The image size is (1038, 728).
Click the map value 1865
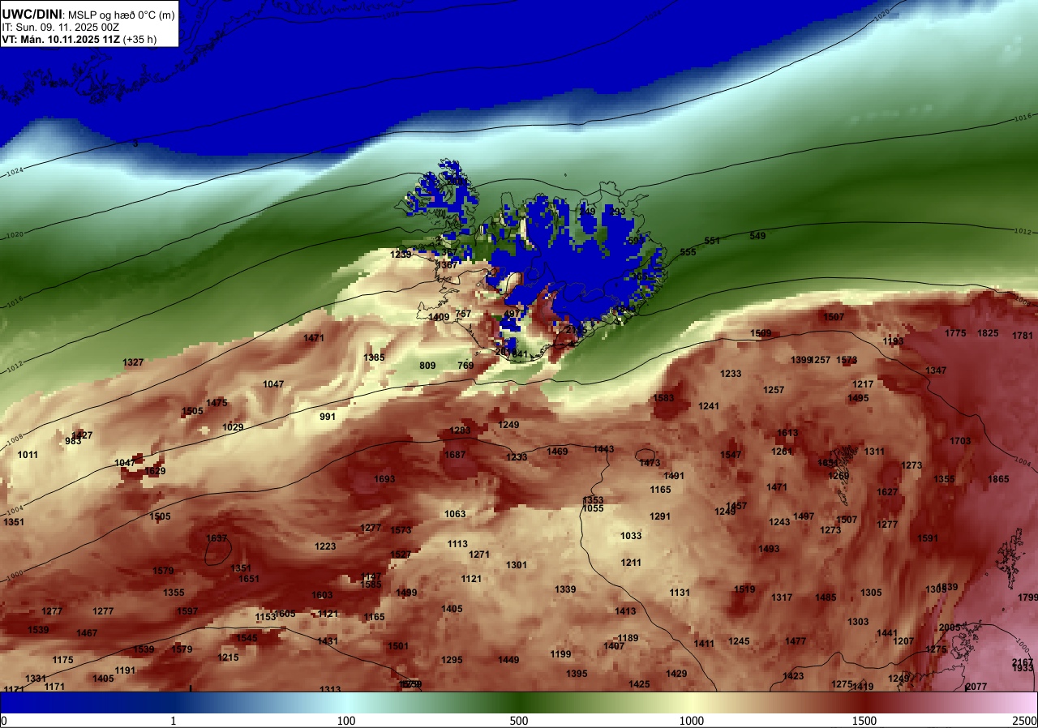pos(998,479)
